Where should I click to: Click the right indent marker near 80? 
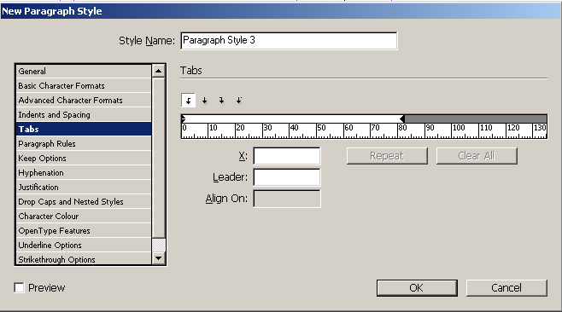click(402, 118)
